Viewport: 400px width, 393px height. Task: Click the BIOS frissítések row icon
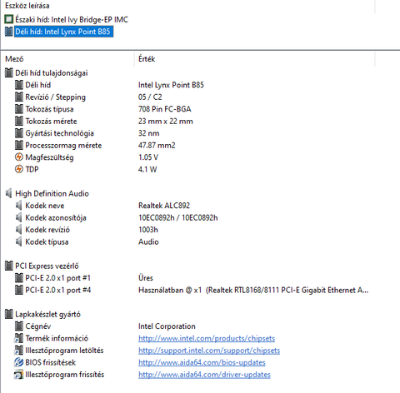(19, 362)
